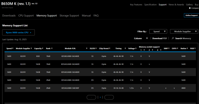Select the Memory Support tab

[x=47, y=16]
